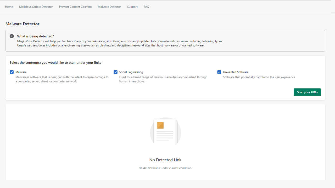Image resolution: width=335 pixels, height=188 pixels.
Task: Uncheck the Malware checkbox
Action: pyautogui.click(x=12, y=72)
